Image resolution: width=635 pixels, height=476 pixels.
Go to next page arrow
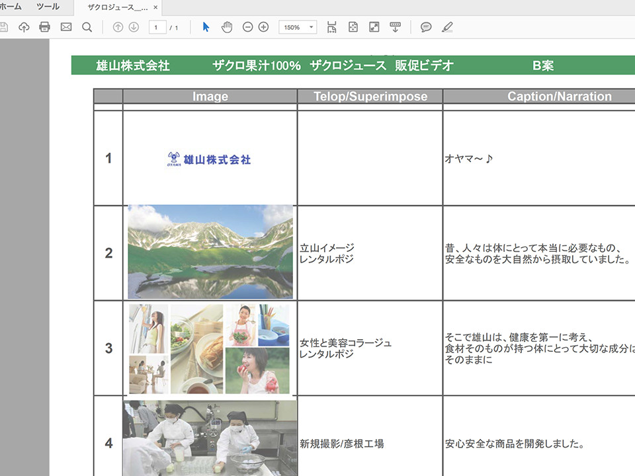(134, 27)
